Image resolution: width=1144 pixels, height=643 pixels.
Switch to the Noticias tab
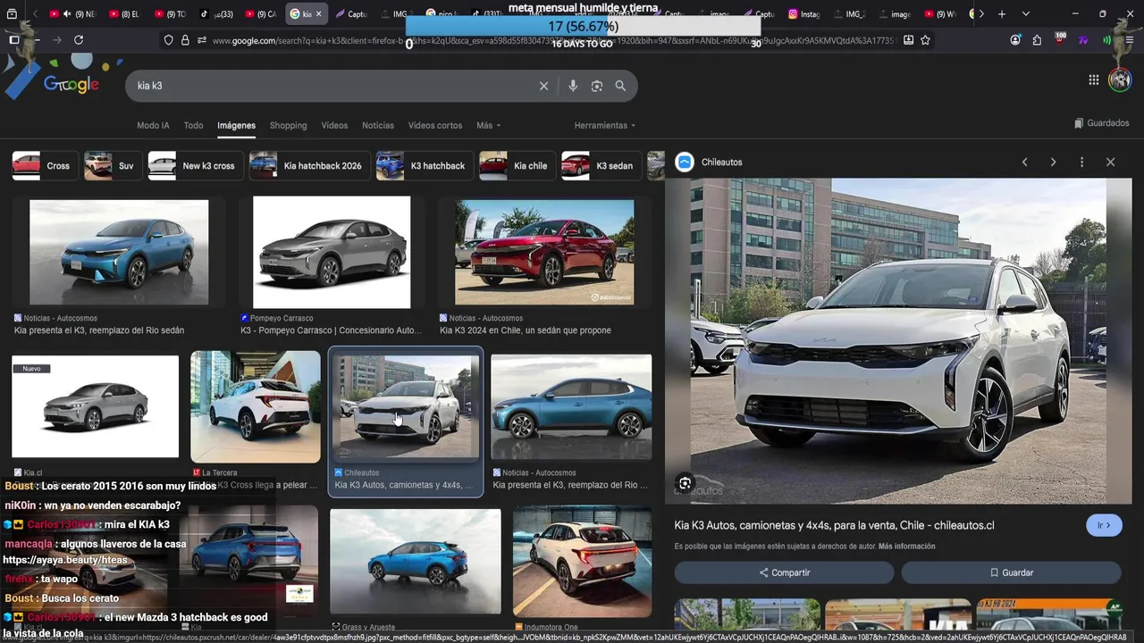click(x=378, y=125)
